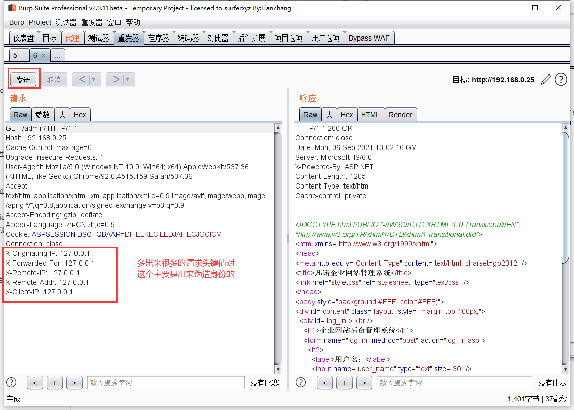
Task: Go to previous request in history
Action: pos(82,79)
